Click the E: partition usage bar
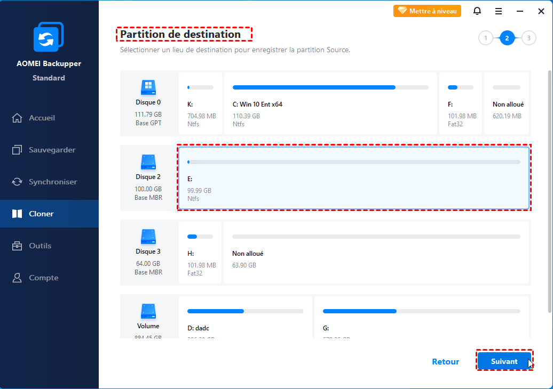Screen dimensions: 553x389 click(x=354, y=162)
